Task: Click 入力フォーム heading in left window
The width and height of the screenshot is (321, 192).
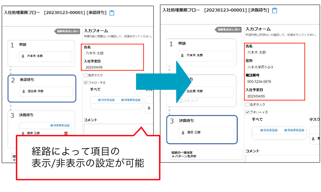Action: 96,31
